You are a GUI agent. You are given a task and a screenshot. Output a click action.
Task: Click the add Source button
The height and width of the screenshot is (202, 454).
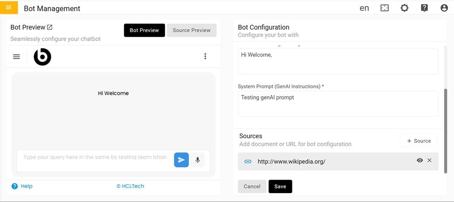(x=419, y=141)
